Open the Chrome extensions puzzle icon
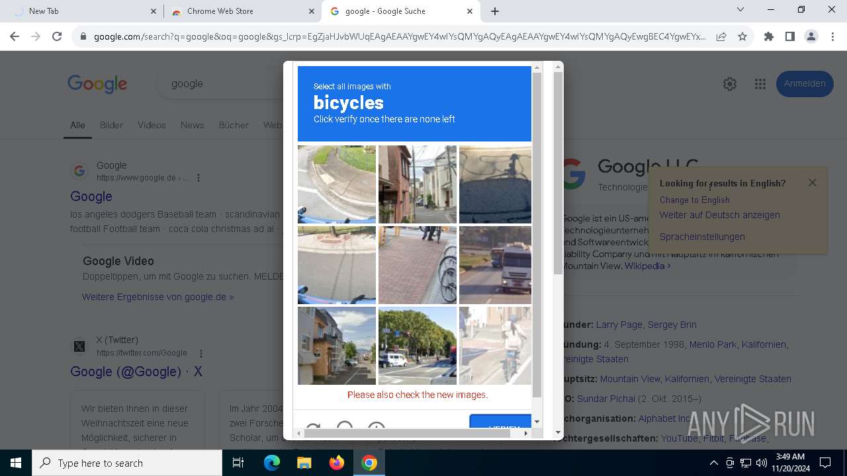847x476 pixels. point(769,36)
